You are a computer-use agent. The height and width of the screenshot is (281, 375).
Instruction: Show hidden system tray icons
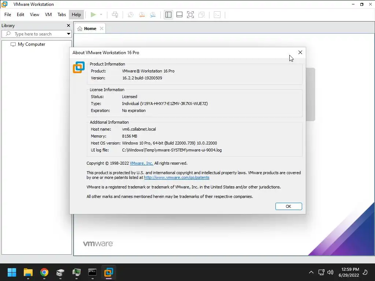pyautogui.click(x=311, y=272)
